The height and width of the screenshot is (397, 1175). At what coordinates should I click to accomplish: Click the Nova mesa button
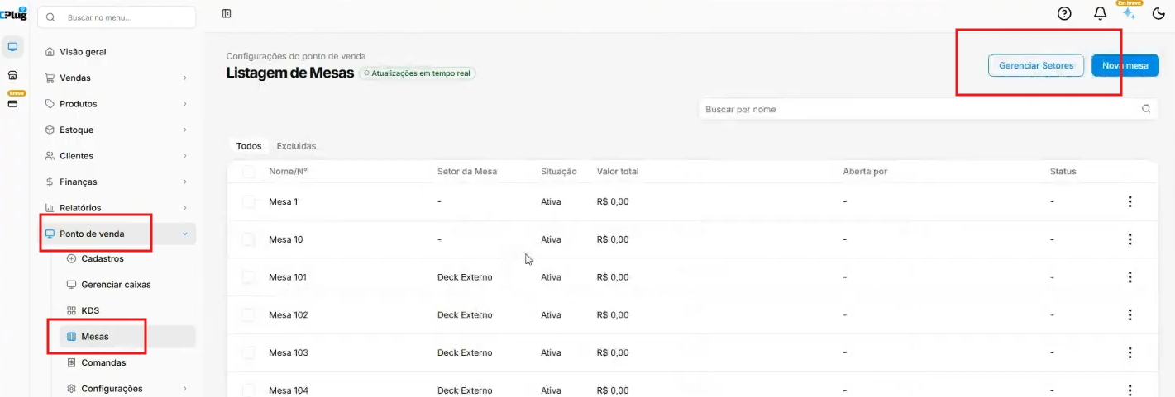coord(1125,65)
